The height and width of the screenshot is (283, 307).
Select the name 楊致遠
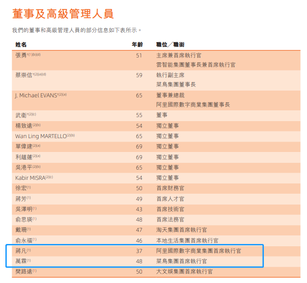click(x=24, y=126)
